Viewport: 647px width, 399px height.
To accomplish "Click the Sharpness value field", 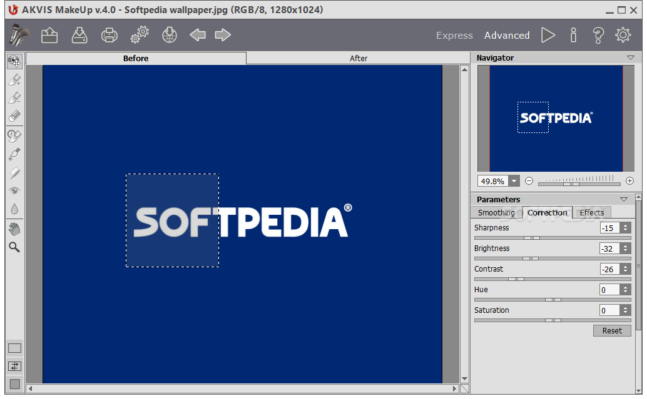I will click(x=610, y=228).
